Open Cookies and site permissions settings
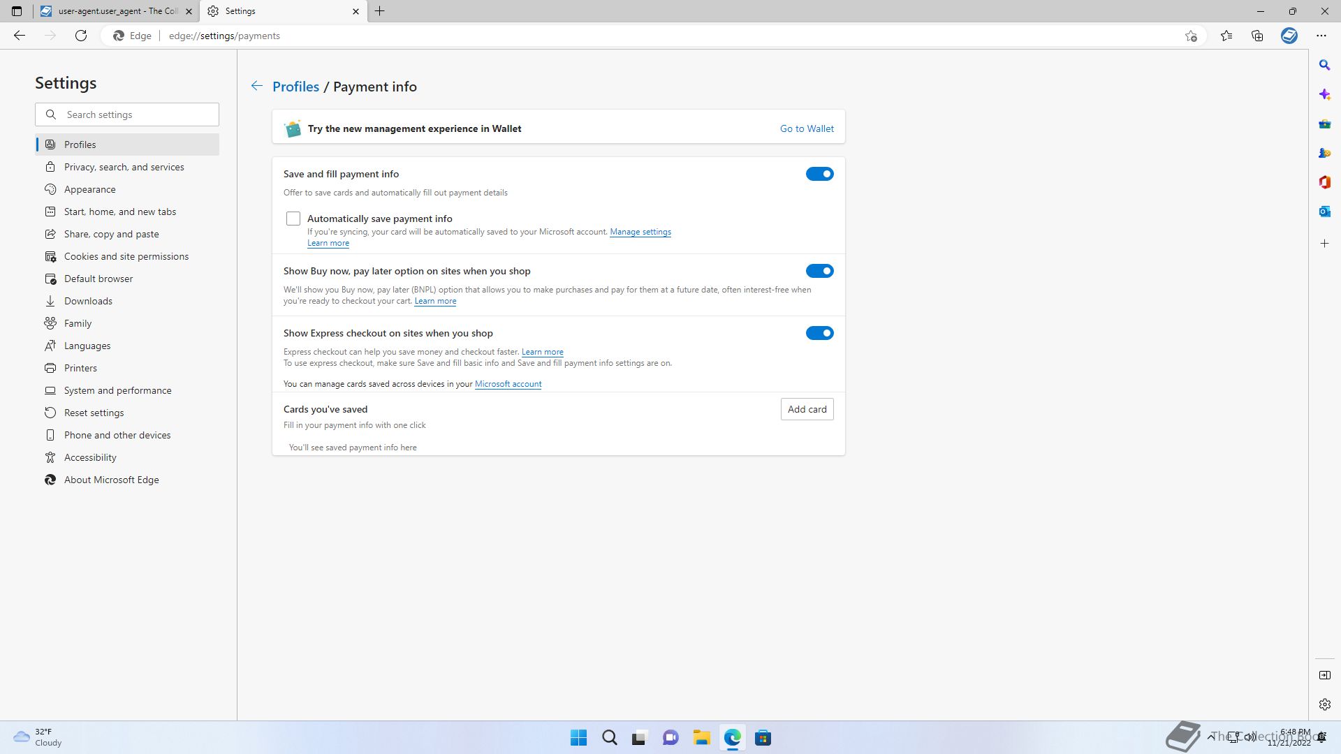 (126, 256)
